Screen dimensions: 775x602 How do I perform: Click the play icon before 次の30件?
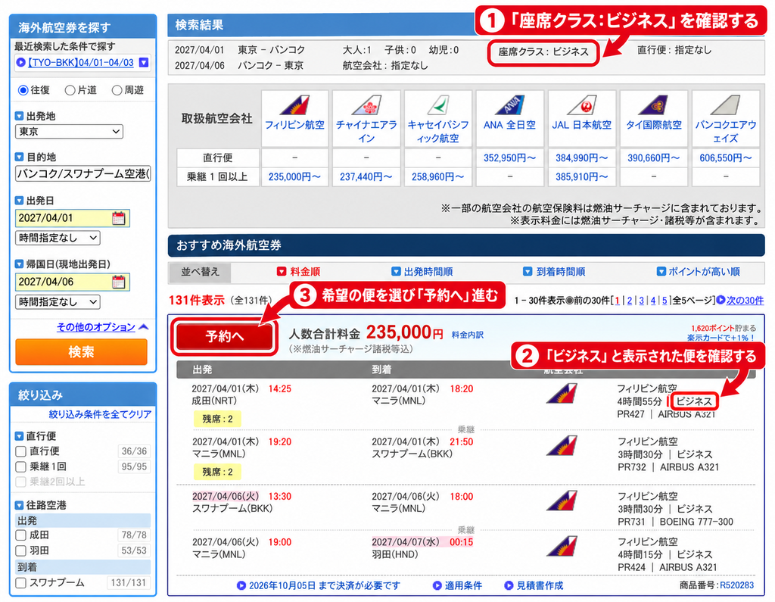721,300
